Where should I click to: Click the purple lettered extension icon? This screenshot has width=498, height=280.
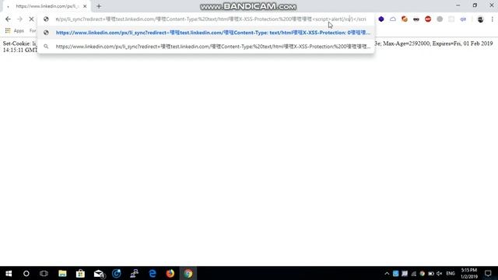463,19
